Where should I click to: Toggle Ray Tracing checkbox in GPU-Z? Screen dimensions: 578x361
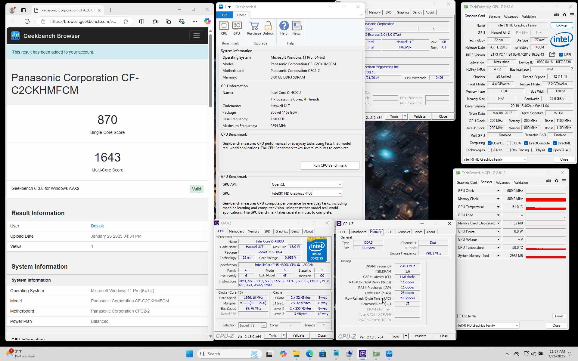pos(508,150)
